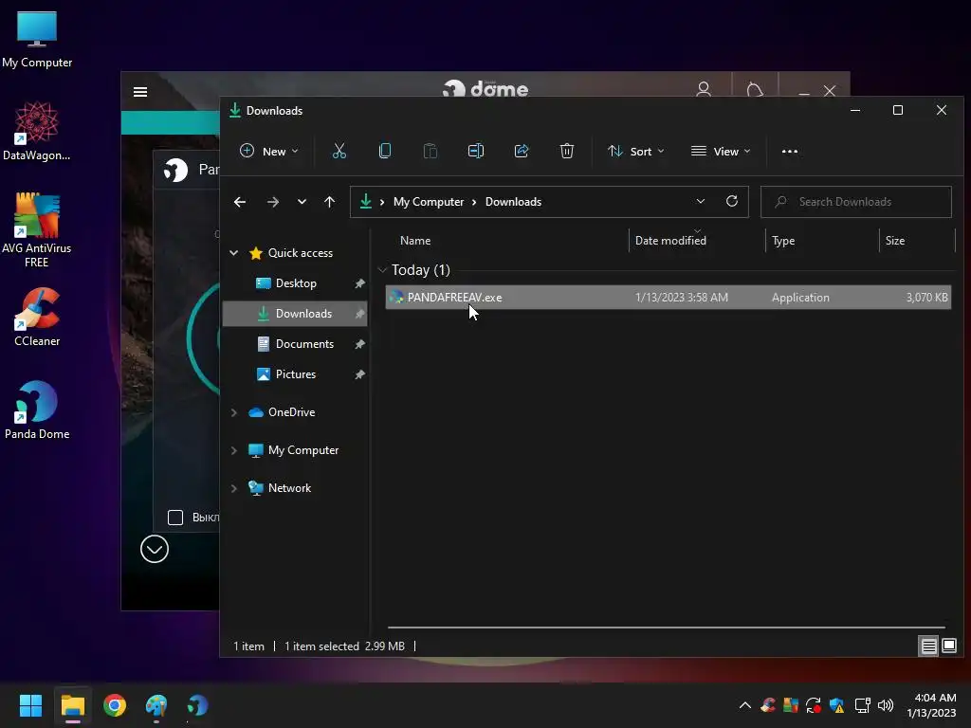Expand the My Computer tree node
The image size is (971, 728).
[234, 450]
